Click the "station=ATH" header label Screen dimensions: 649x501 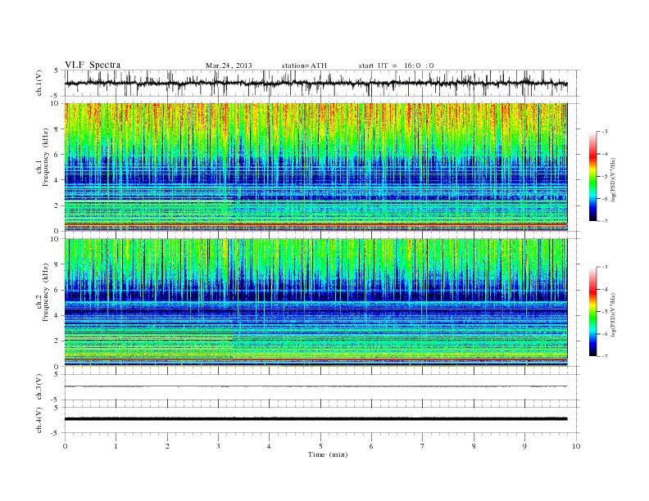304,65
